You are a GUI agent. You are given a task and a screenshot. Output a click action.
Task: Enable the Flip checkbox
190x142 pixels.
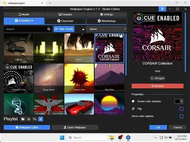[182, 109]
